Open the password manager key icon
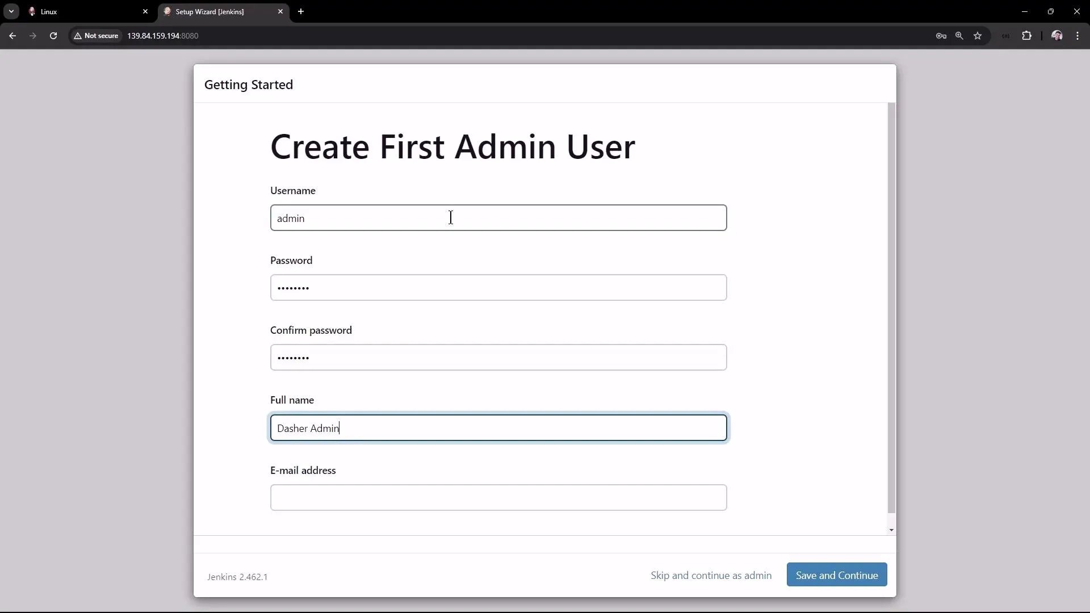This screenshot has width=1090, height=613. coord(941,35)
